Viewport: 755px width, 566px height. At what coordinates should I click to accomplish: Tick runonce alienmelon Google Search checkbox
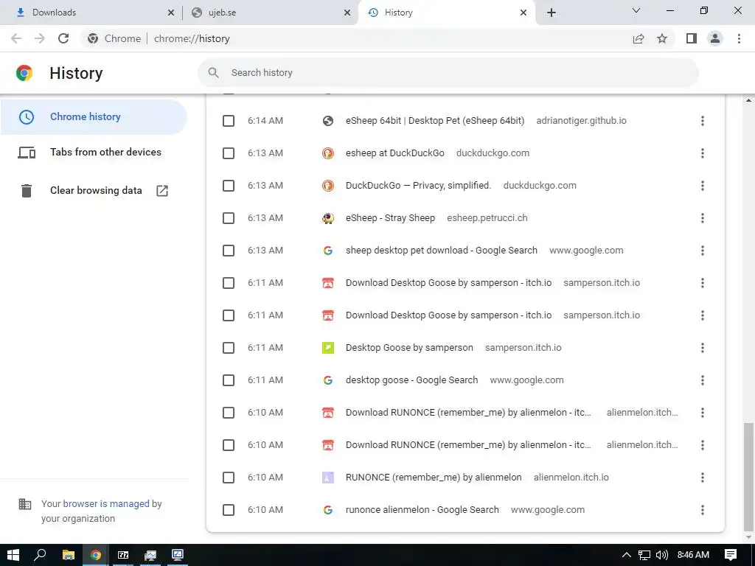(x=229, y=510)
